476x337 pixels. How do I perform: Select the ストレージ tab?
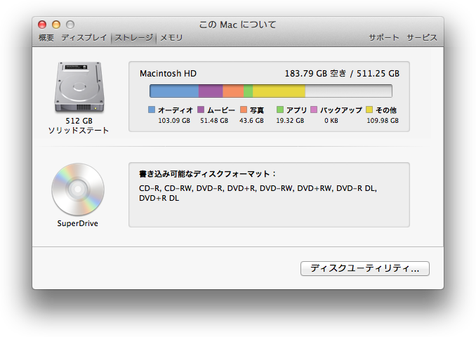point(134,38)
